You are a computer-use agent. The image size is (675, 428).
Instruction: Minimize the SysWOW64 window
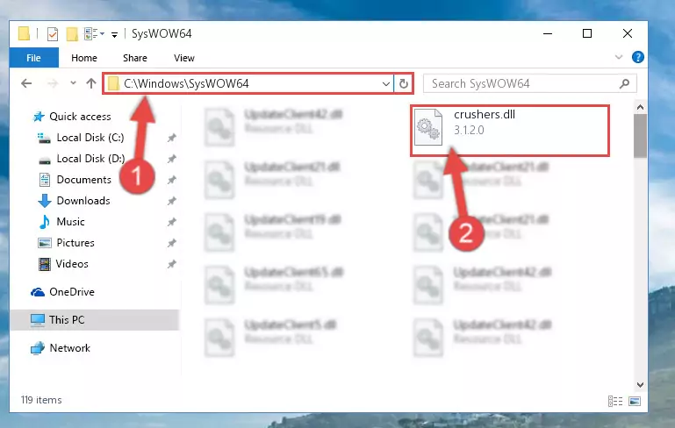pyautogui.click(x=548, y=33)
